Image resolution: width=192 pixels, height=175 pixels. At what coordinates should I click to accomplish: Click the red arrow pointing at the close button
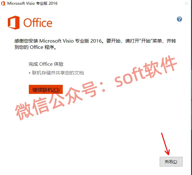pos(165,144)
